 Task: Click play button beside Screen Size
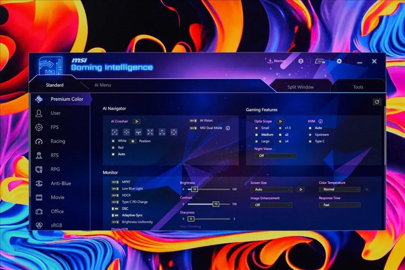click(301, 190)
